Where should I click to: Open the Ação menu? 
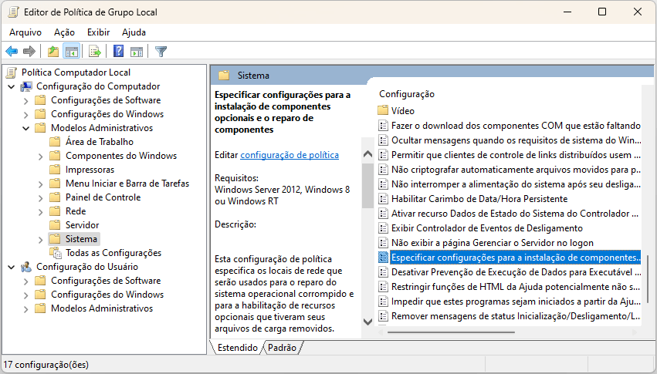pyautogui.click(x=64, y=32)
